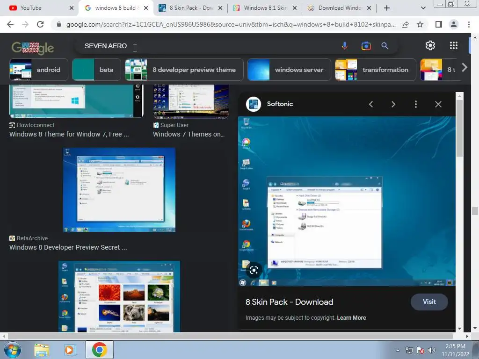
Task: Open a new browser tab
Action: (387, 8)
